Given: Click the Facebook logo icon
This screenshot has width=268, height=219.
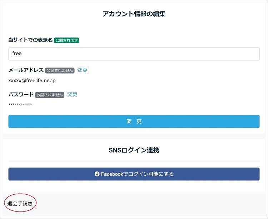Looking at the screenshot, I should [97, 174].
